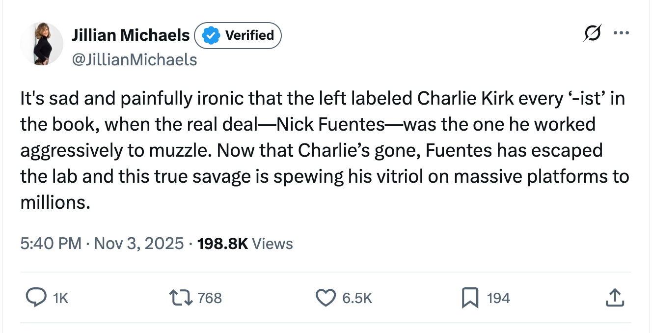Click Jillian Michaels' profile picture
The image size is (652, 333).
(42, 43)
